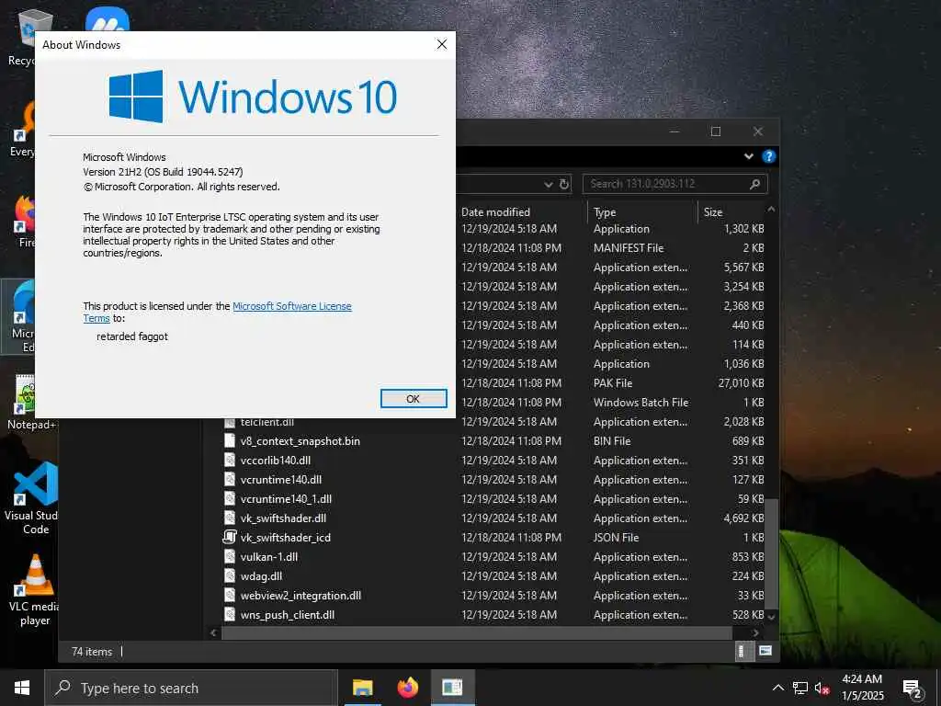Click the 'Windows Batch File' type cell
Screen dimensions: 941x706
[x=641, y=403]
